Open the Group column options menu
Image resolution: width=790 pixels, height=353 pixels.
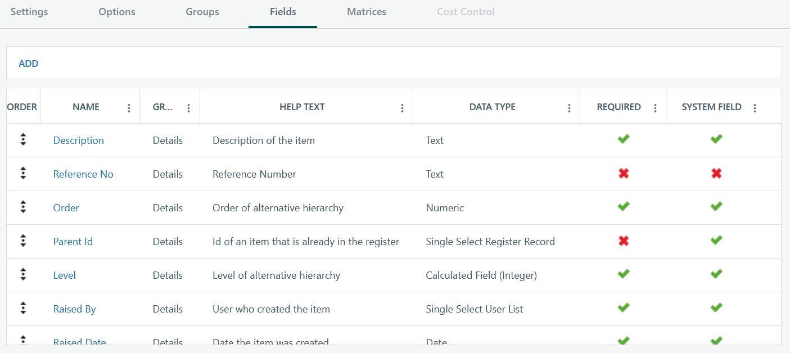tap(188, 108)
